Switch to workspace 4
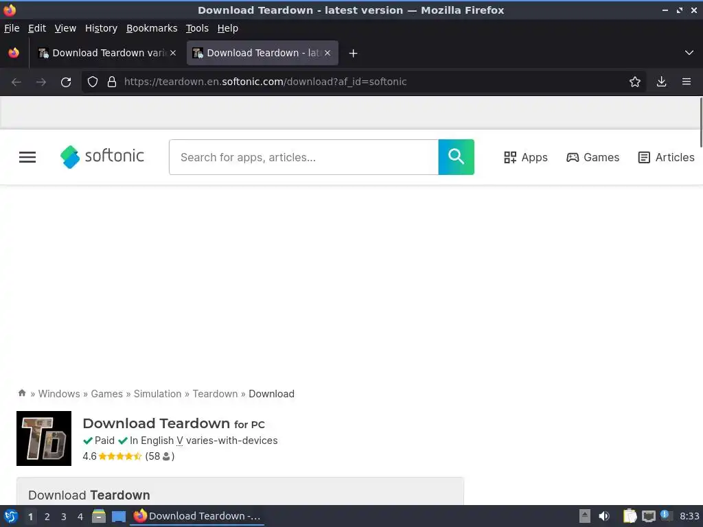The height and width of the screenshot is (527, 703). [x=80, y=517]
